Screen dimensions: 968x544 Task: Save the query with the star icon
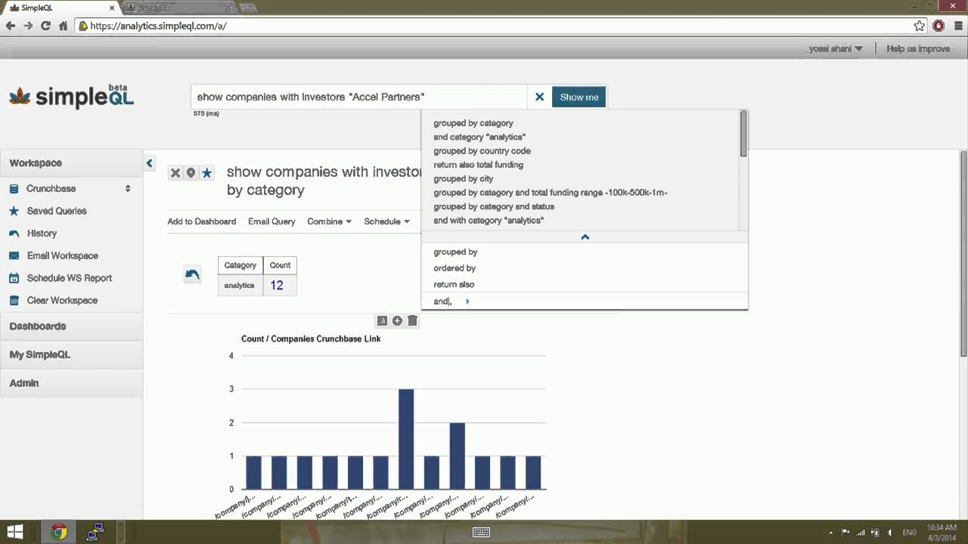pos(206,173)
